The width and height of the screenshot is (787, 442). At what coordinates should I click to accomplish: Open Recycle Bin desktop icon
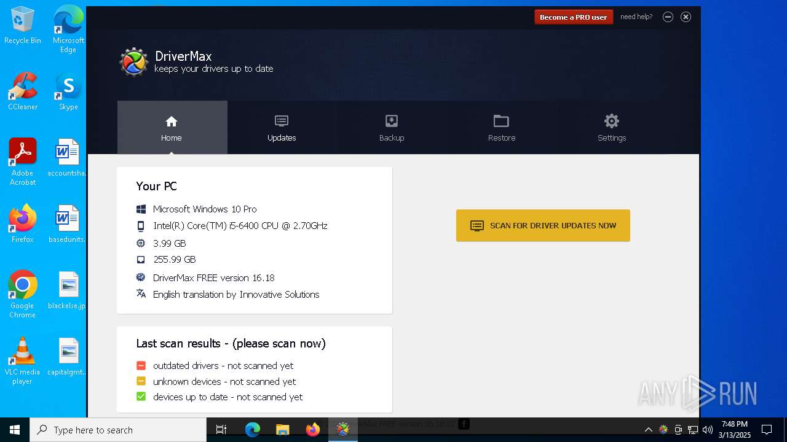tap(23, 26)
